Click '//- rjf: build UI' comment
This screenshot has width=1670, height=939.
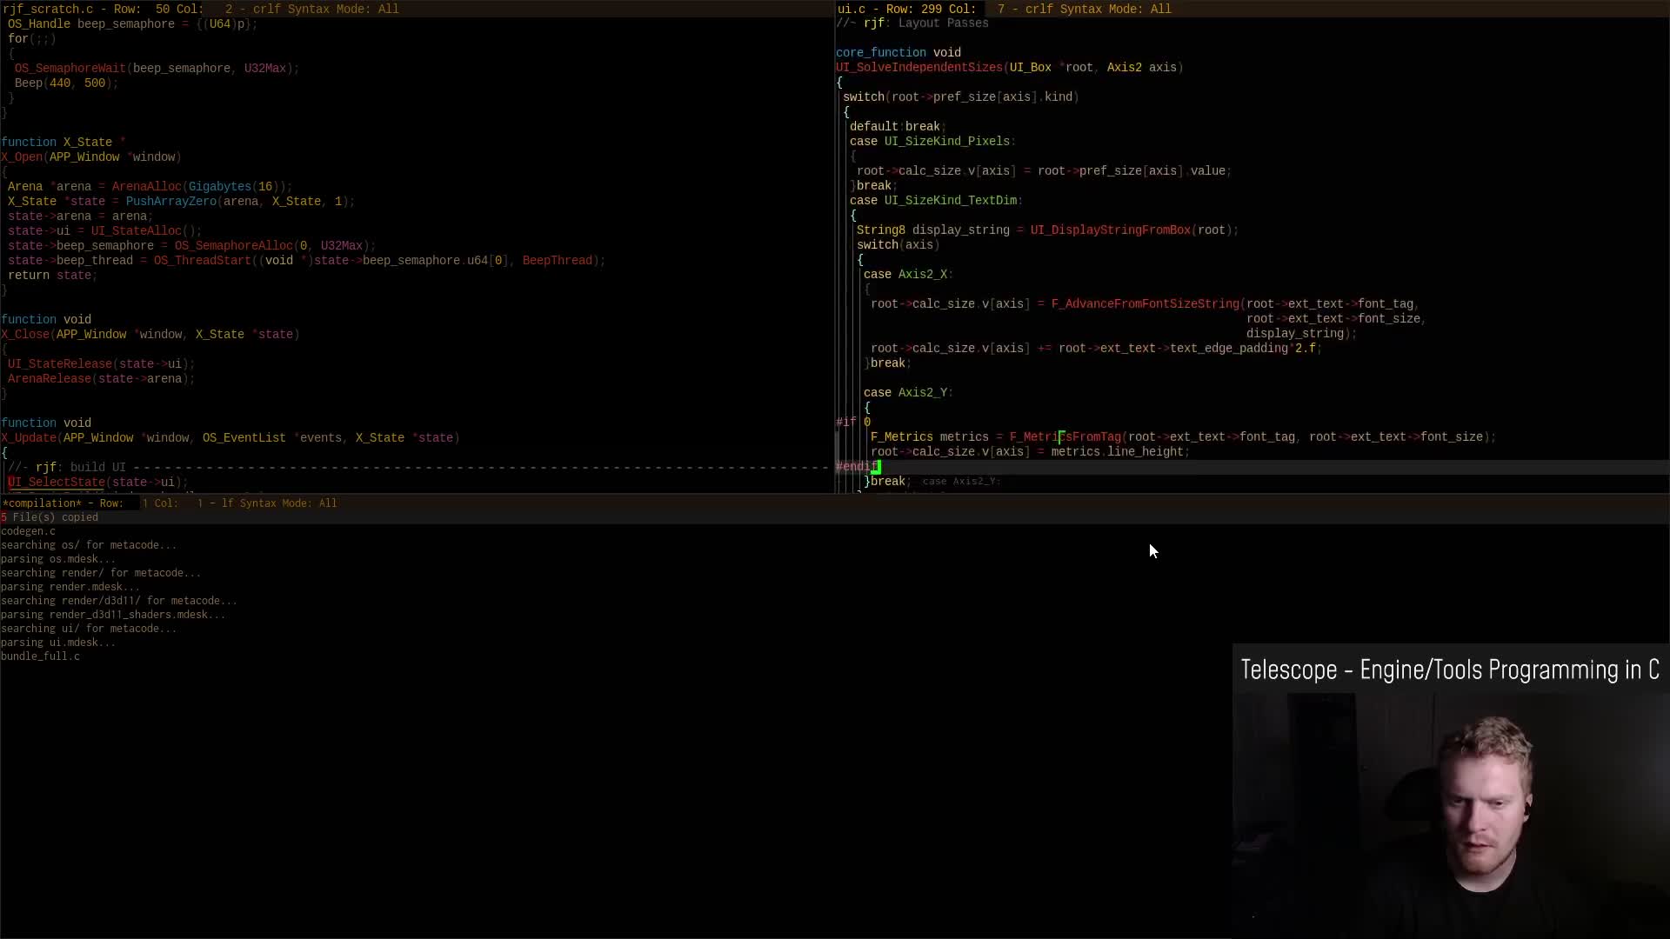[67, 467]
